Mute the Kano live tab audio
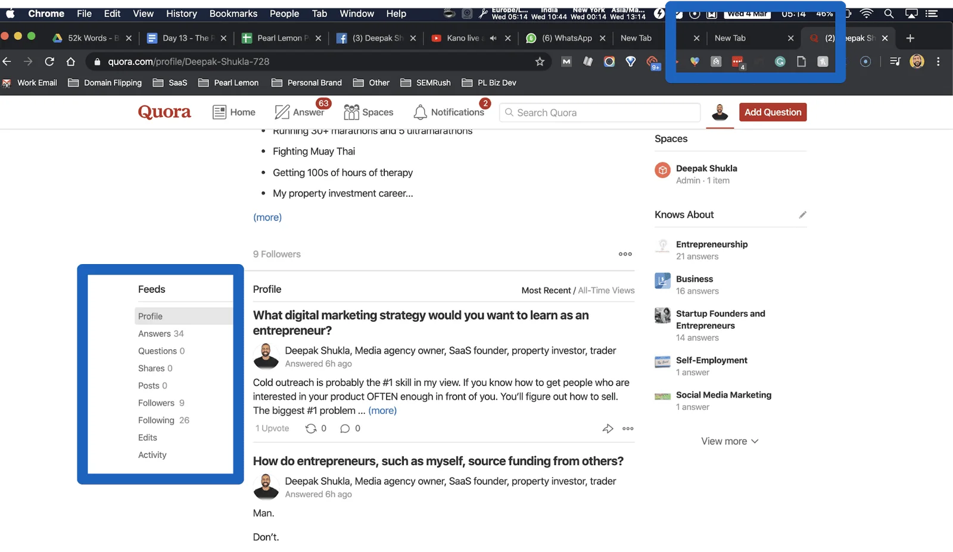The width and height of the screenshot is (953, 552). tap(493, 38)
